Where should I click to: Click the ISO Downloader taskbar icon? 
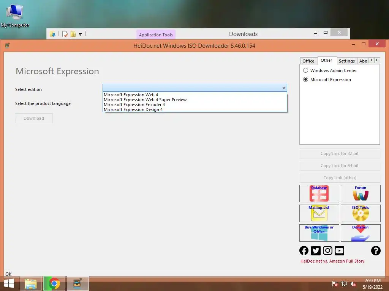[x=77, y=283]
